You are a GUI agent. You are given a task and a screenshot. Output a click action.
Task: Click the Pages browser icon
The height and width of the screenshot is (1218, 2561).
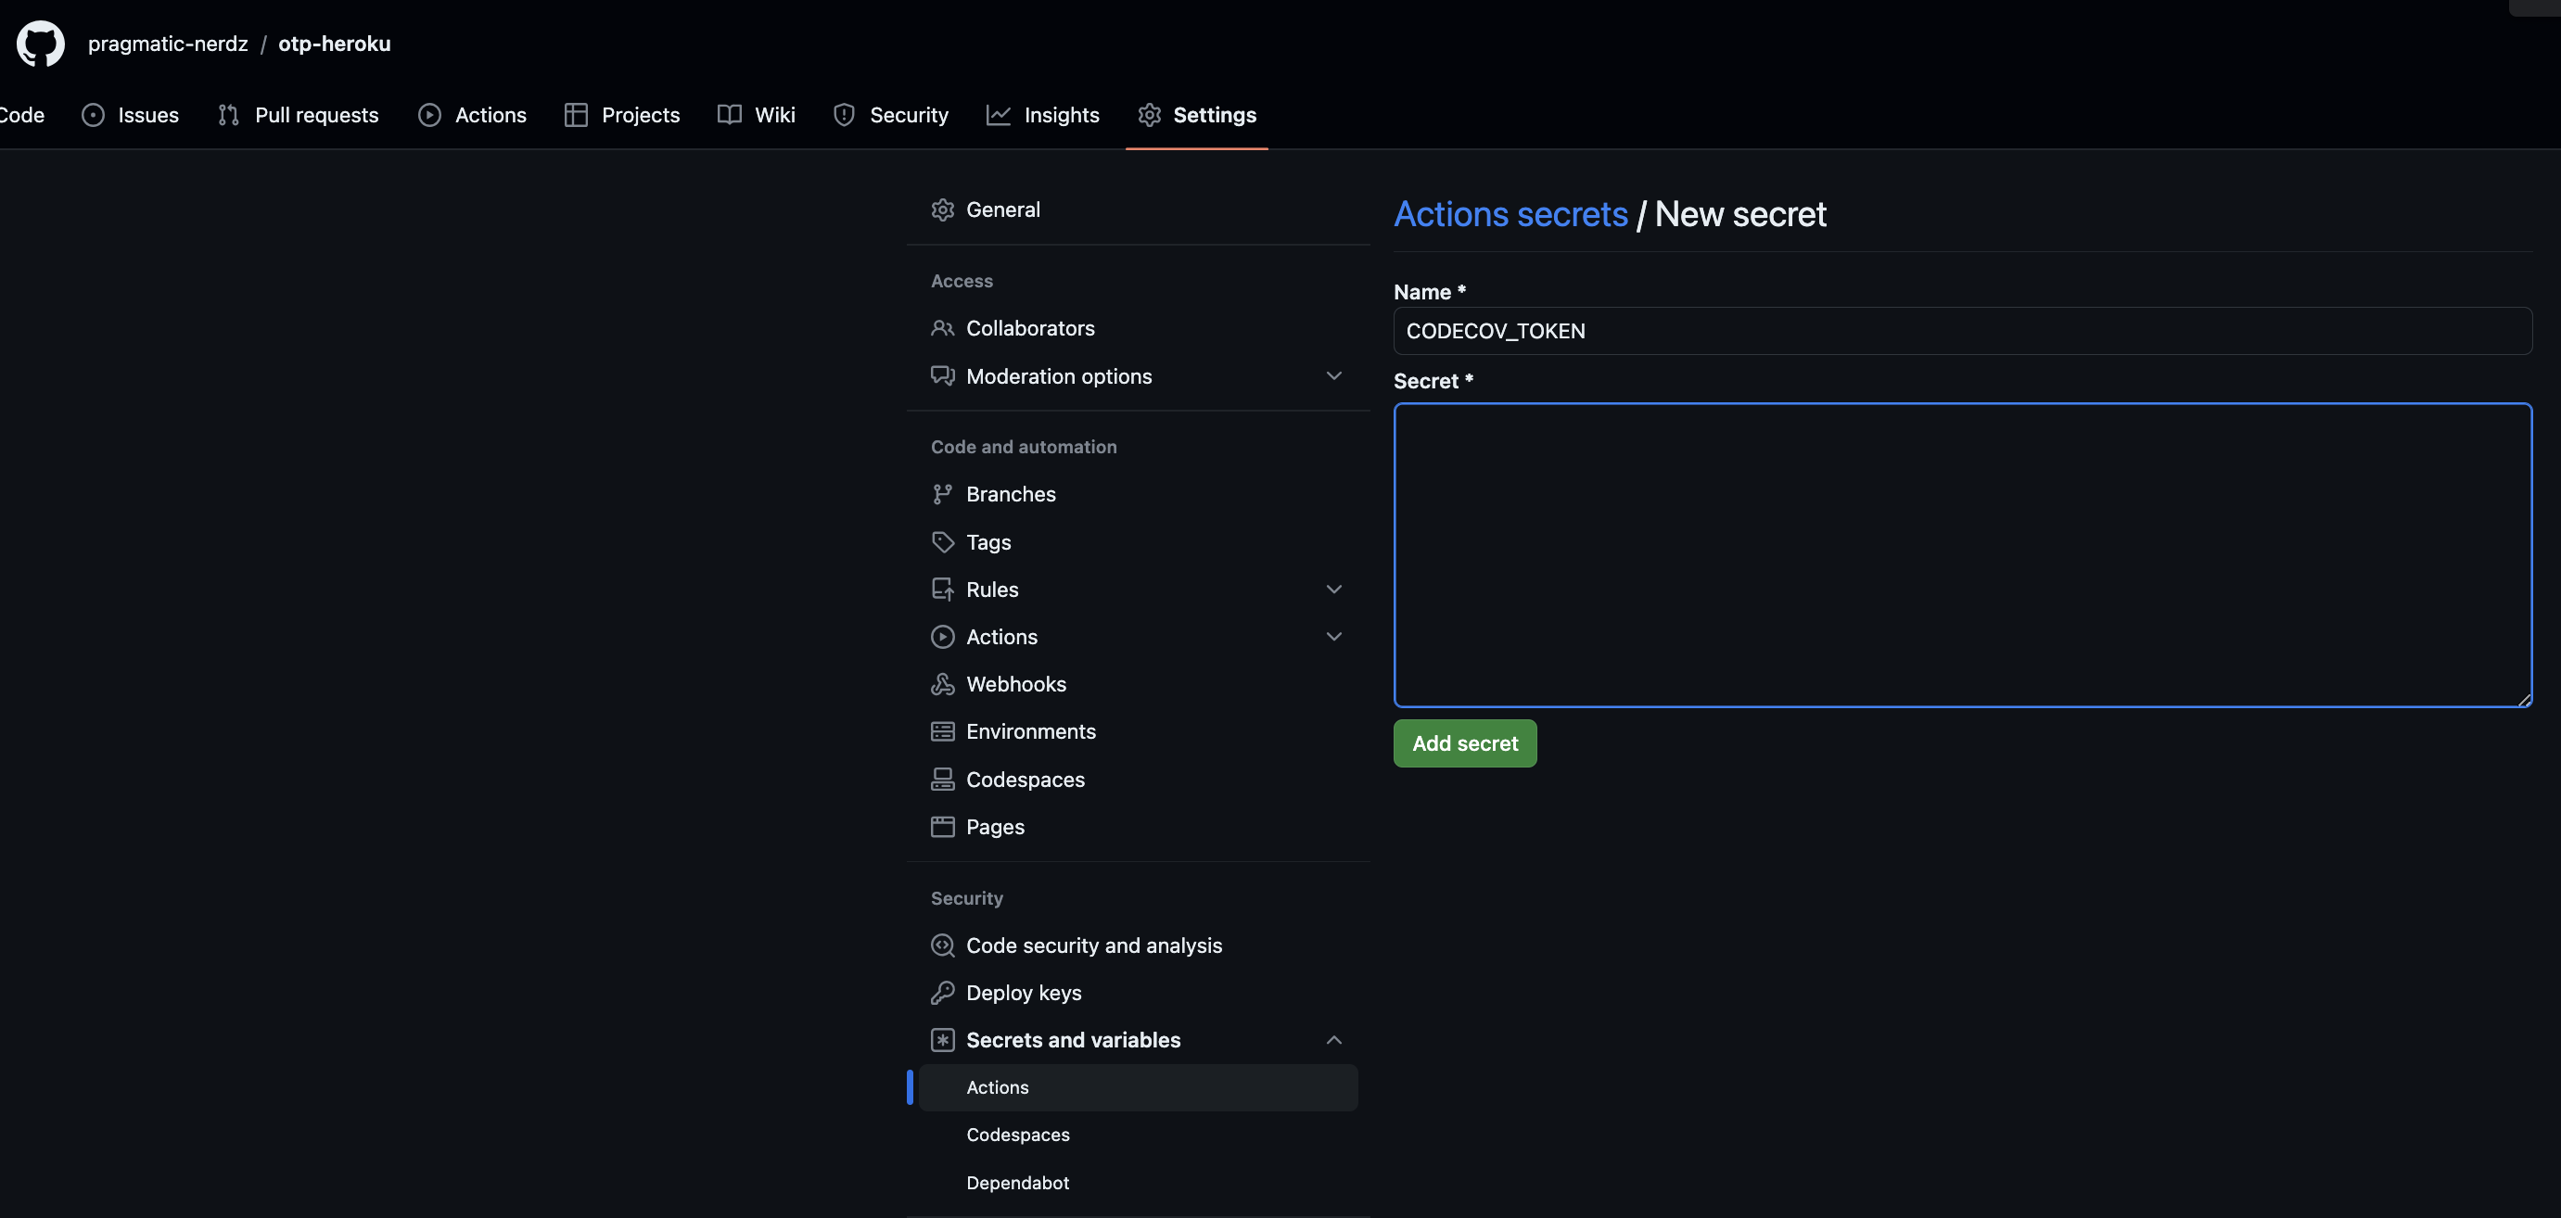(x=941, y=827)
